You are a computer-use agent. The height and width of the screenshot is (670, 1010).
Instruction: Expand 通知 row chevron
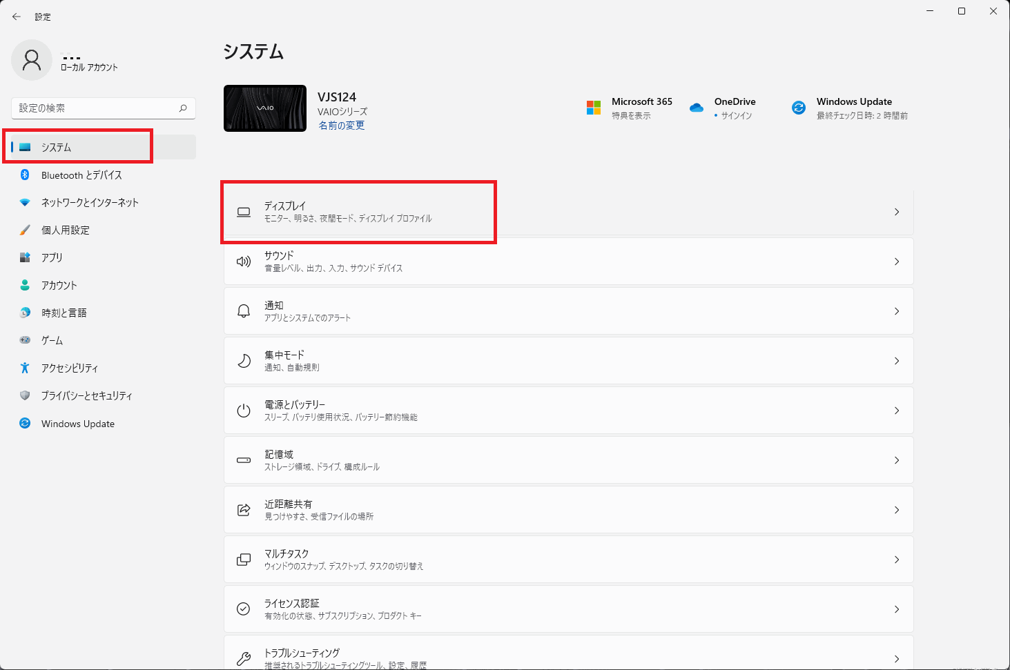point(897,311)
